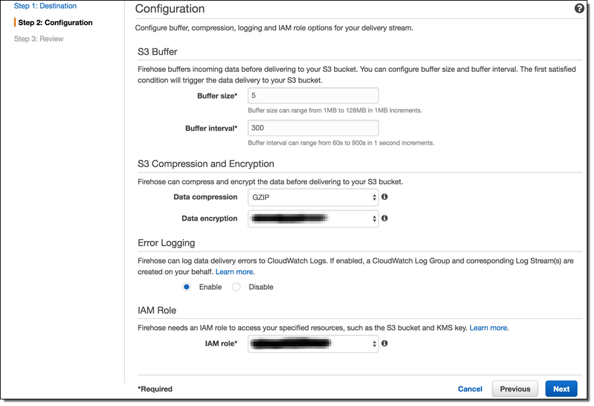
Task: Open Step 3: Review step
Action: 39,39
